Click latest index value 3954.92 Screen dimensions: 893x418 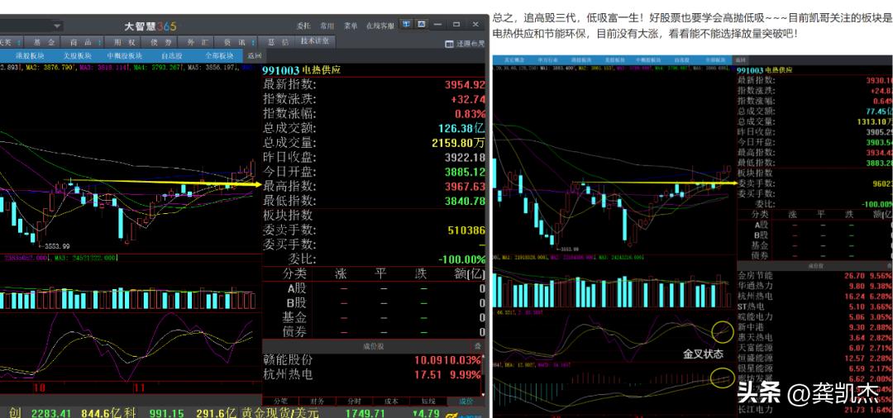[x=466, y=85]
